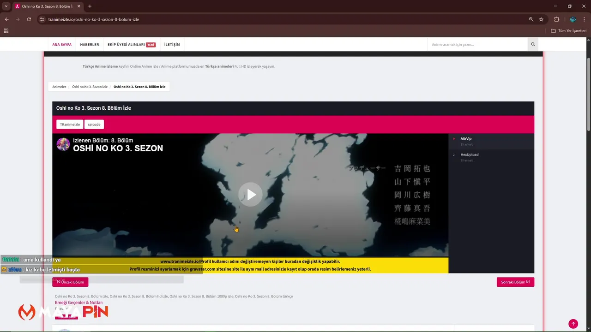This screenshot has height=332, width=591.
Task: Click the current breadcrumb Oshi no Ko 3. Sezon 8. Bölüm İzle
Action: click(139, 87)
